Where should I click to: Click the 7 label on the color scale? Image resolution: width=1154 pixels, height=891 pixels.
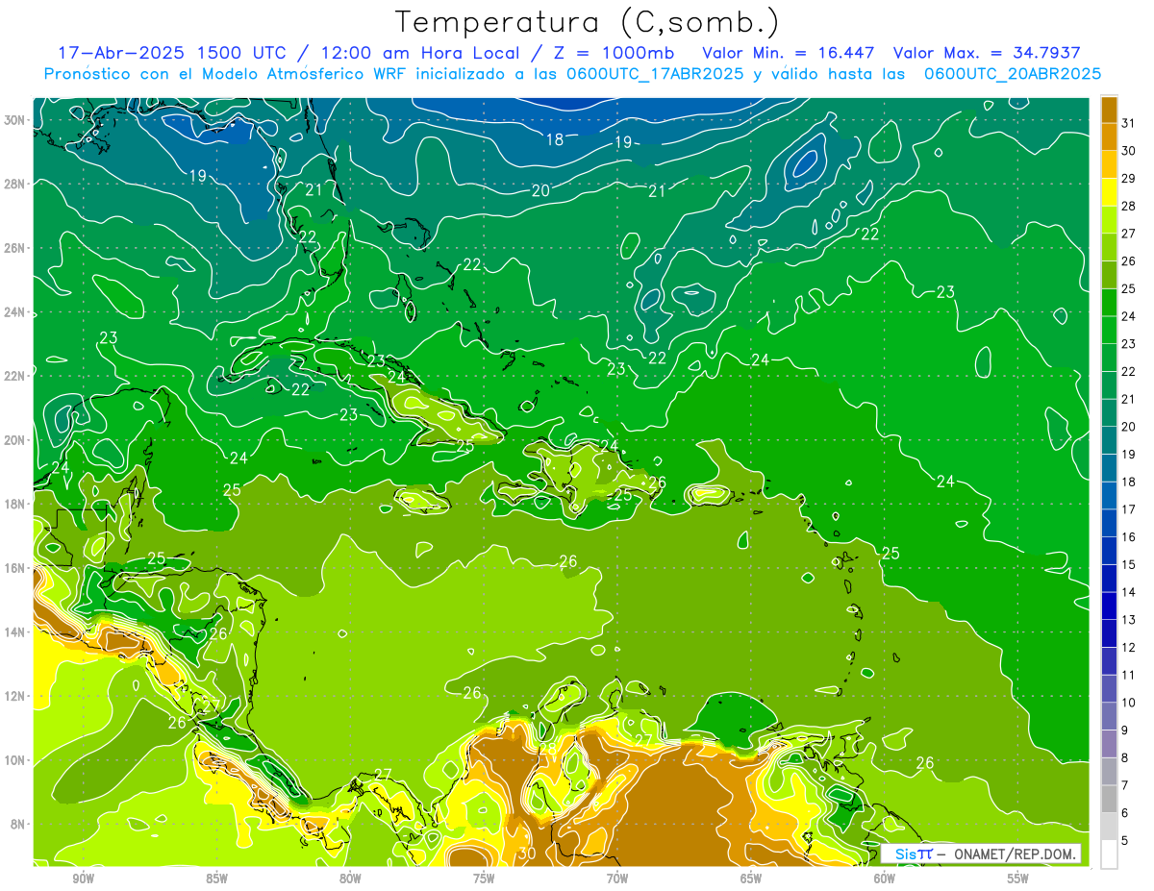(1126, 786)
